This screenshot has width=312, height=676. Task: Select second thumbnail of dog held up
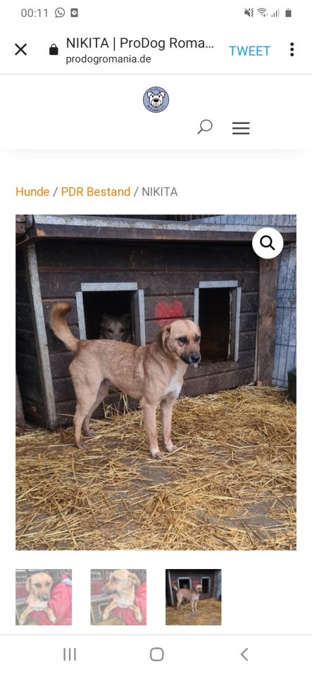118,597
